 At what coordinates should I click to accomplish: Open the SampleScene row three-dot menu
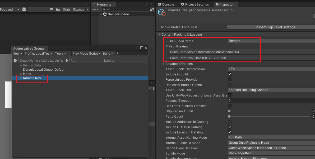[x=152, y=14]
